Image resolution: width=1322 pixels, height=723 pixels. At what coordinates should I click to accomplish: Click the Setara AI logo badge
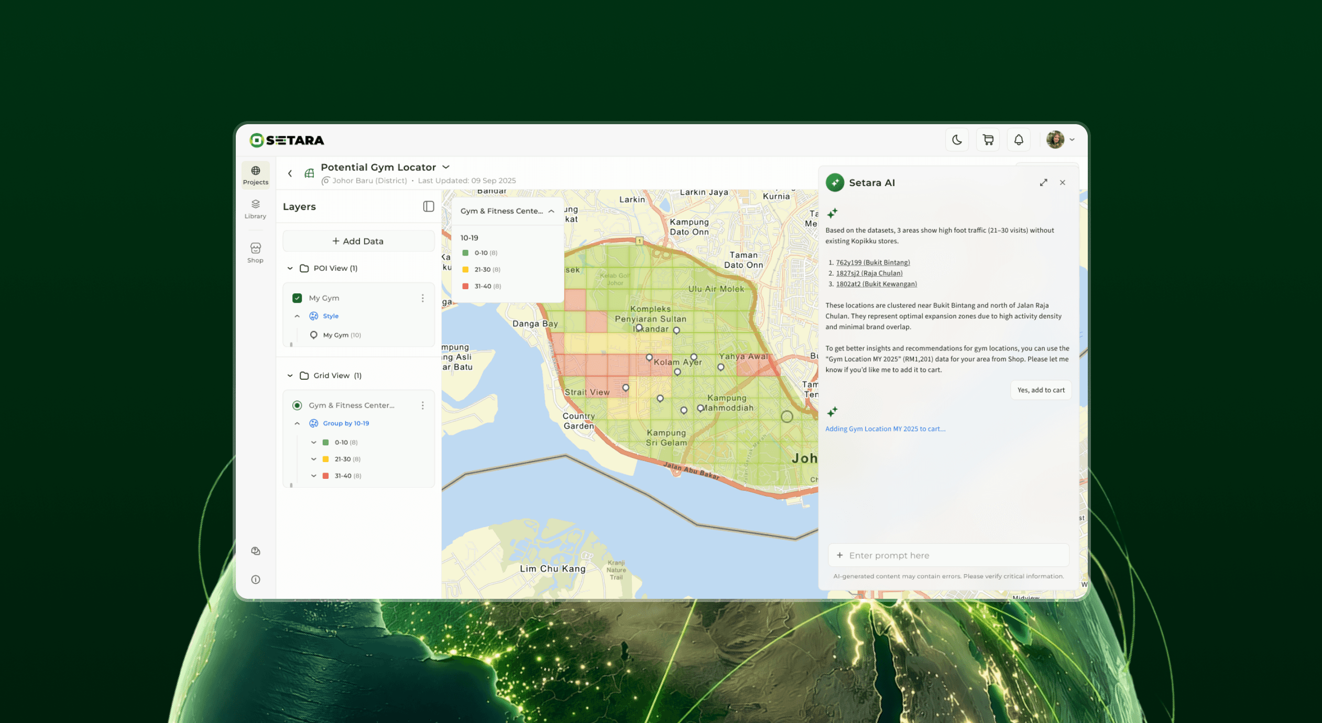835,182
